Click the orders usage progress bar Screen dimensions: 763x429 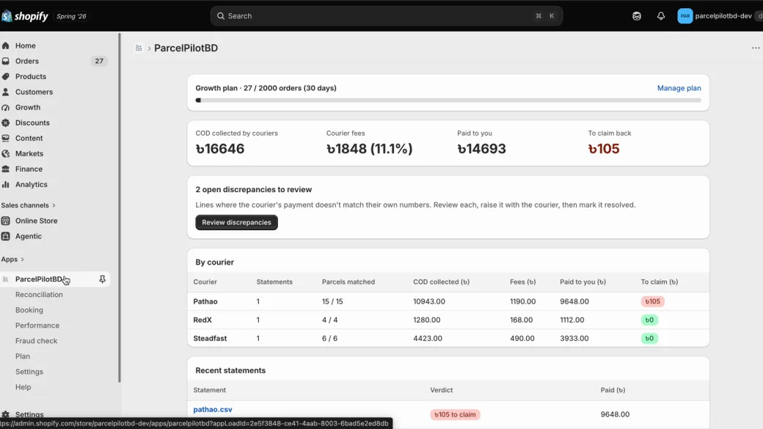tap(448, 100)
